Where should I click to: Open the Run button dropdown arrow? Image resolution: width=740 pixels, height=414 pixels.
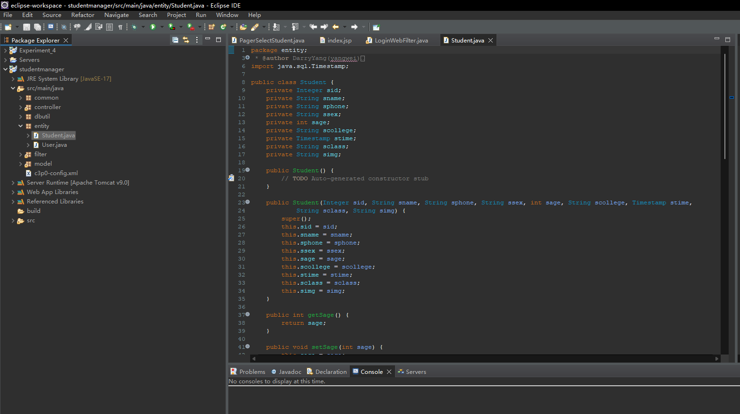(x=161, y=27)
